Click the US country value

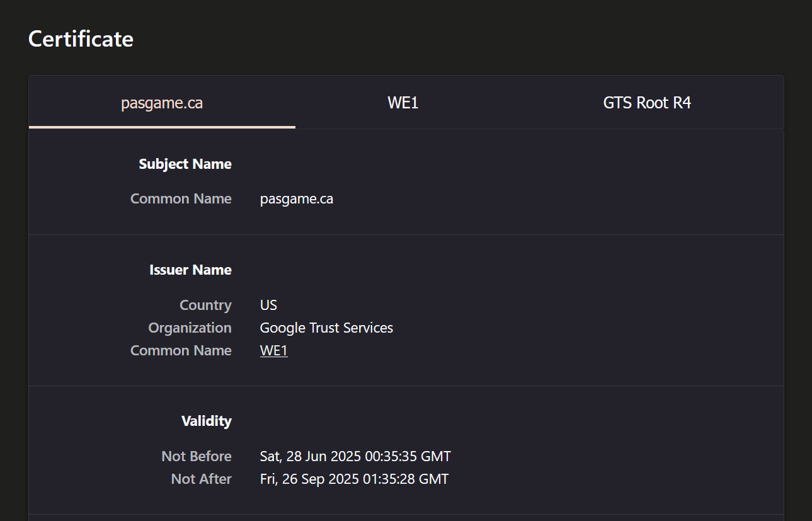point(268,306)
